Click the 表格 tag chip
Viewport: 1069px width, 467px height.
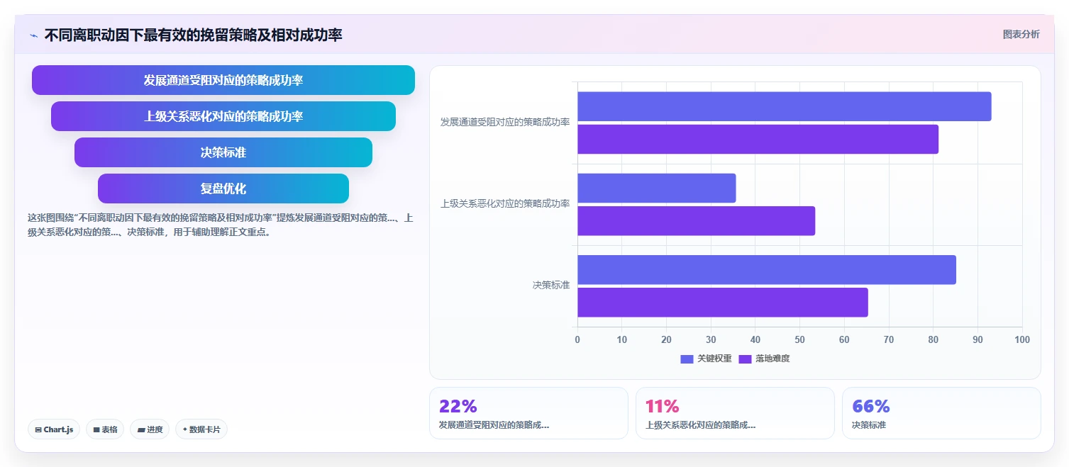pyautogui.click(x=105, y=429)
